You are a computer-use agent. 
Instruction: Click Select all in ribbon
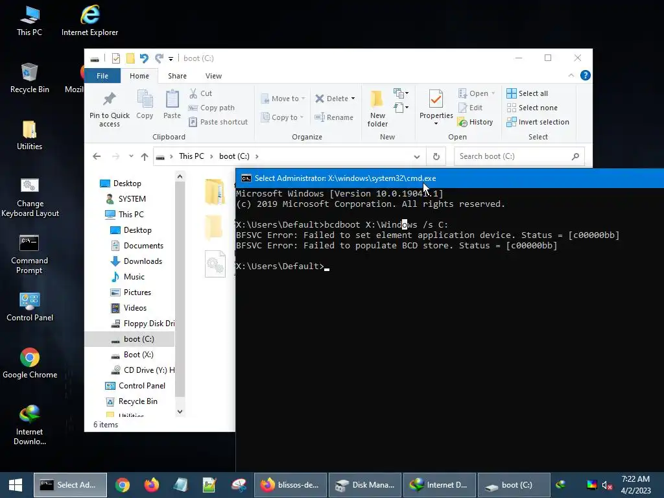click(x=527, y=93)
